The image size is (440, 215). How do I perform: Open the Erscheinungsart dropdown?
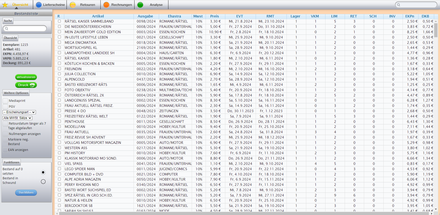(19, 112)
